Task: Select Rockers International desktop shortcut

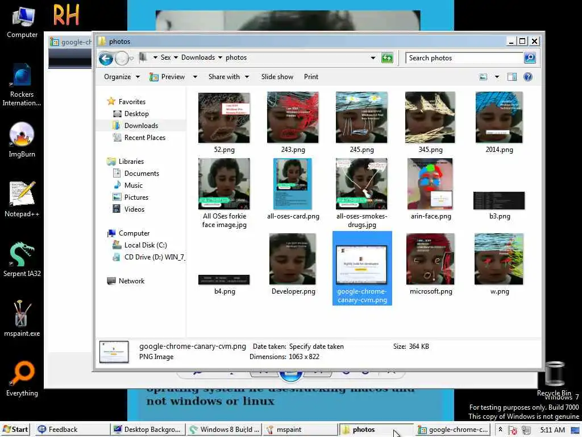Action: coord(22,85)
